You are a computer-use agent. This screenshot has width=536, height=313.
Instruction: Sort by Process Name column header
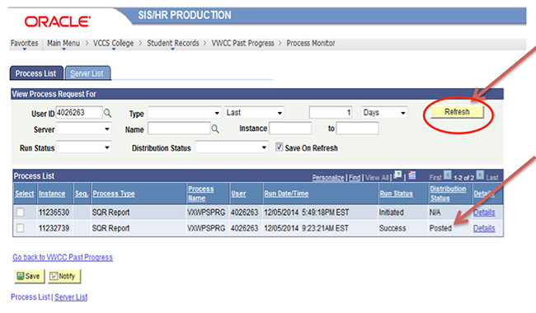point(201,194)
